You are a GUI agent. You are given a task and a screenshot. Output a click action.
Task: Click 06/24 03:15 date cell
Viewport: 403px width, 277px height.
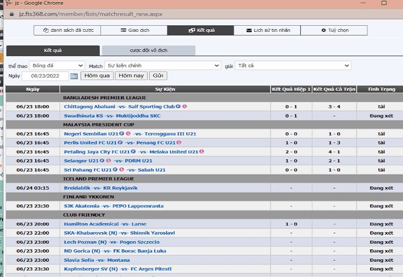click(33, 188)
